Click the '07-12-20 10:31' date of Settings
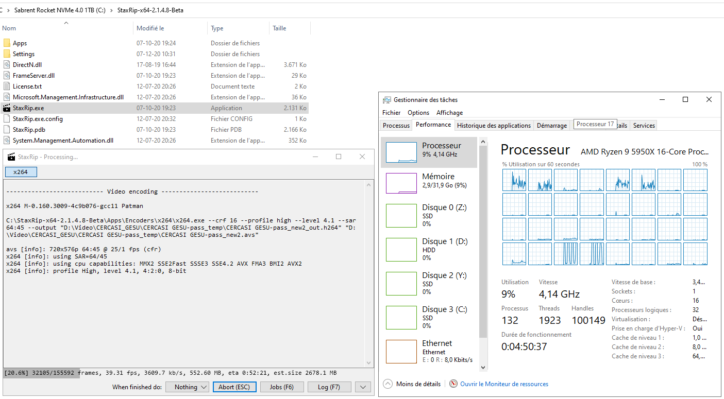Screen dimensions: 724x399 coord(156,54)
